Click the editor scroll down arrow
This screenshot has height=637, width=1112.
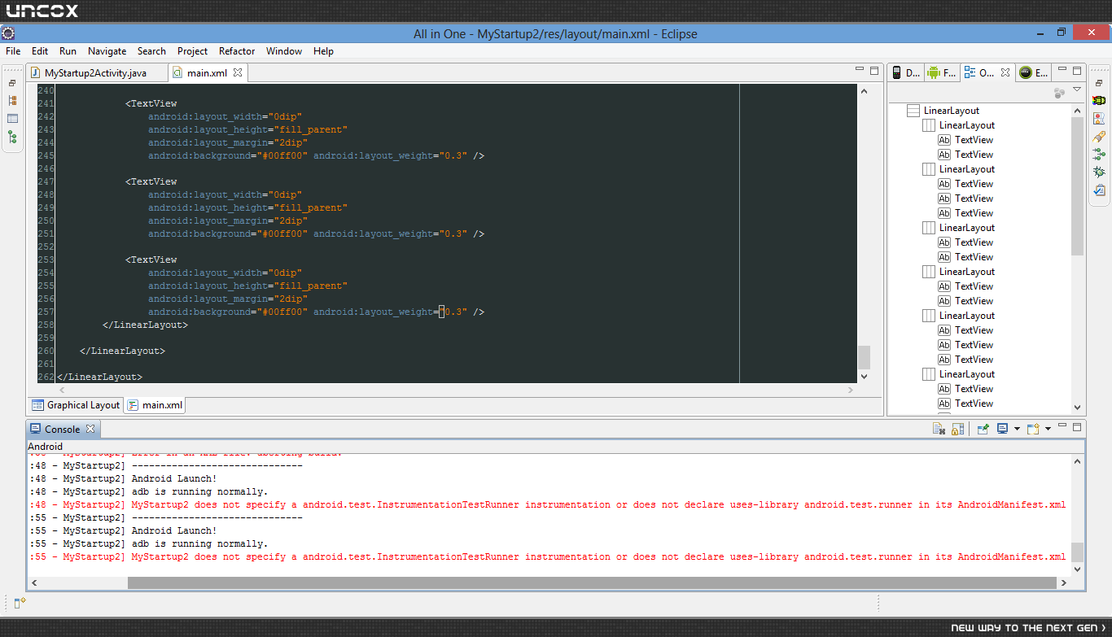864,377
